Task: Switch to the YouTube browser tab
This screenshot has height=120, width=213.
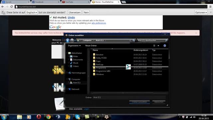Action: 76,2
